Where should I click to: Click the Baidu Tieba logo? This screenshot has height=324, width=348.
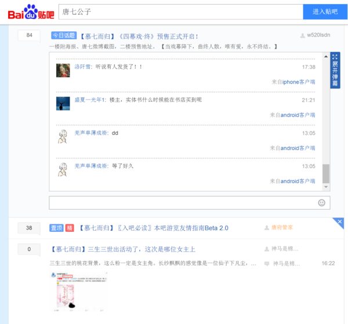point(31,12)
